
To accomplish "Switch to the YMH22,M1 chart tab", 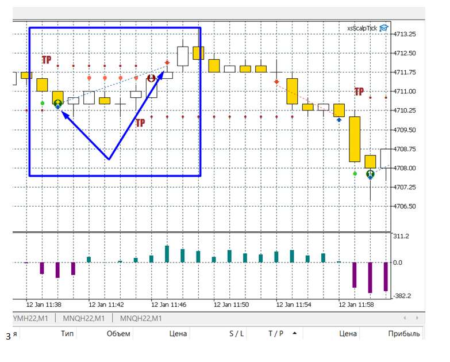I will (x=30, y=318).
